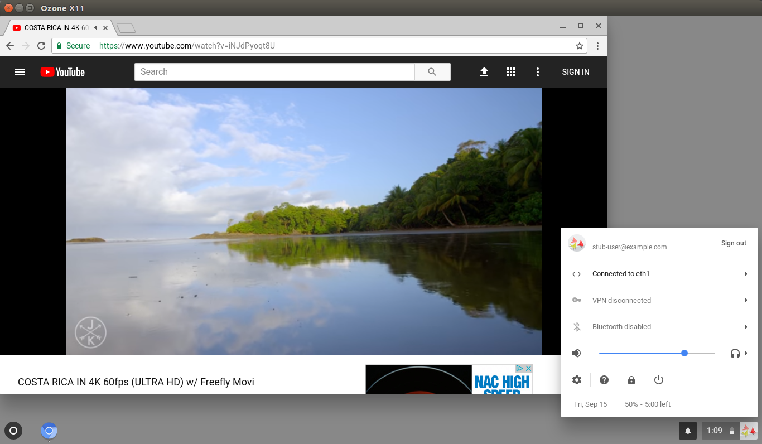Click the stub-user avatar in the tray panel

pyautogui.click(x=576, y=243)
